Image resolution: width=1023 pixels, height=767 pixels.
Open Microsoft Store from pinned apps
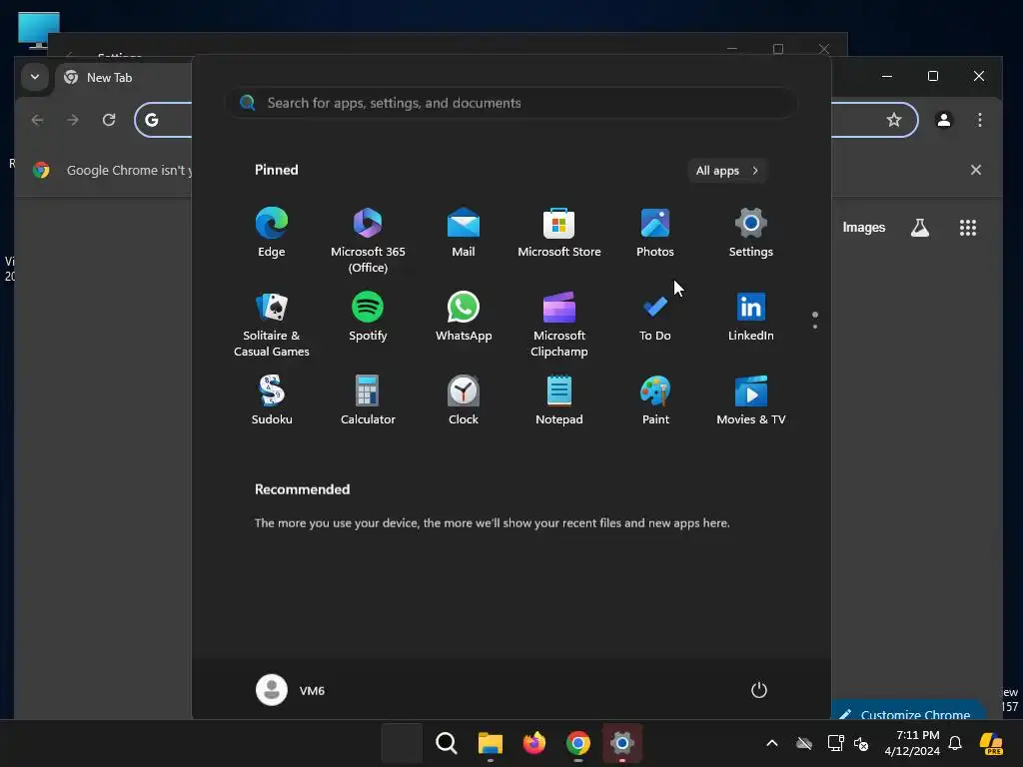tap(559, 233)
